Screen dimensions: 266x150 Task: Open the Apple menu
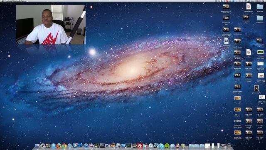(2, 1)
